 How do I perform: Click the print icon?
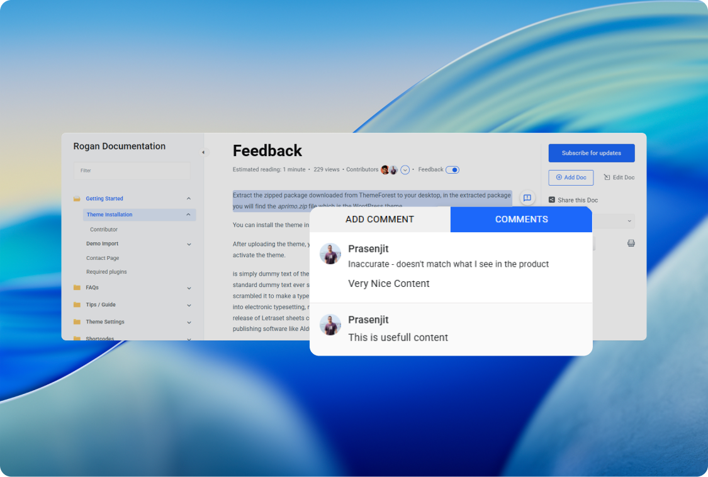631,243
